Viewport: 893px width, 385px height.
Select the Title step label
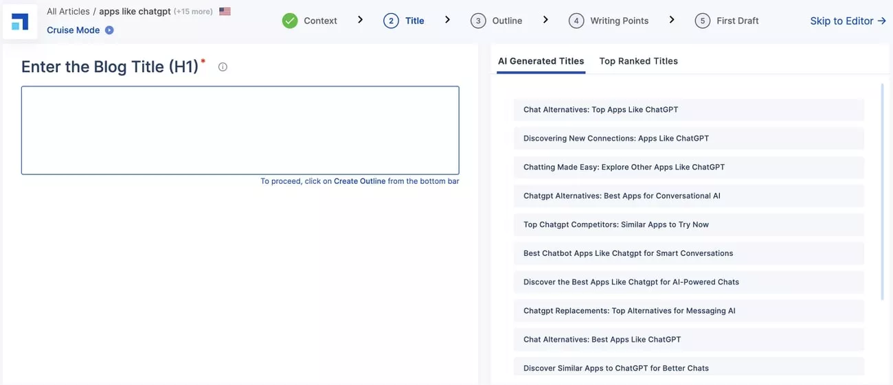pos(415,21)
